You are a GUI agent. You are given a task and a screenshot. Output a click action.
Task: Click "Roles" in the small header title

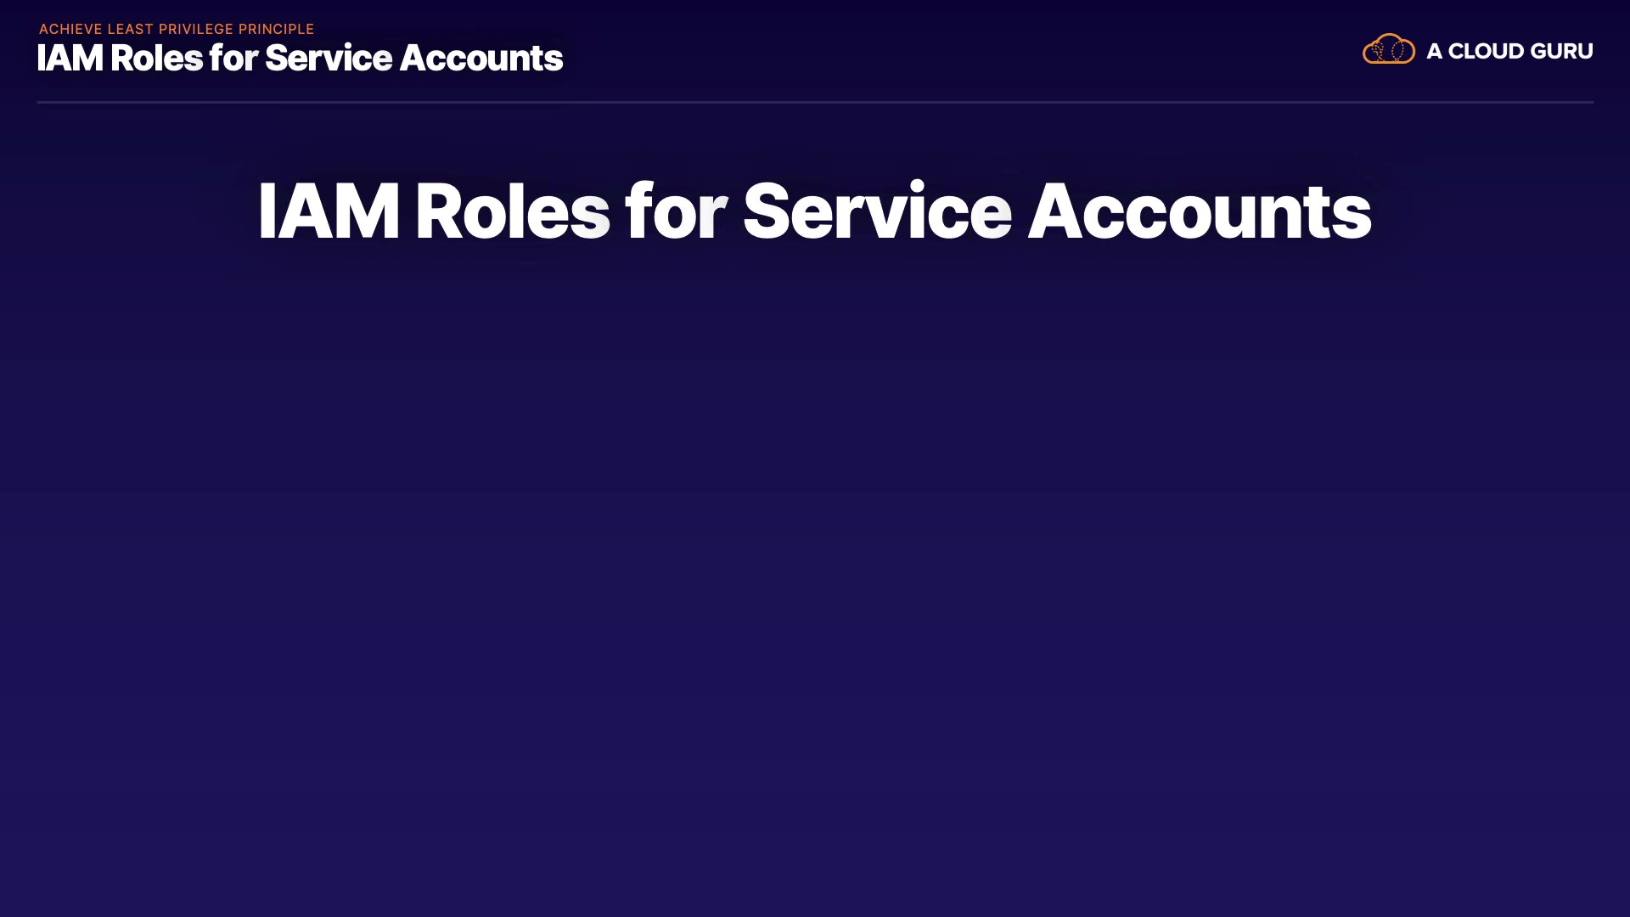156,58
